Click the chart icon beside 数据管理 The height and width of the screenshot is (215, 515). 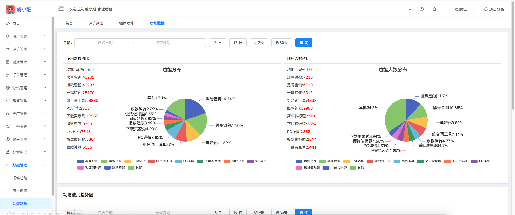click(8, 165)
